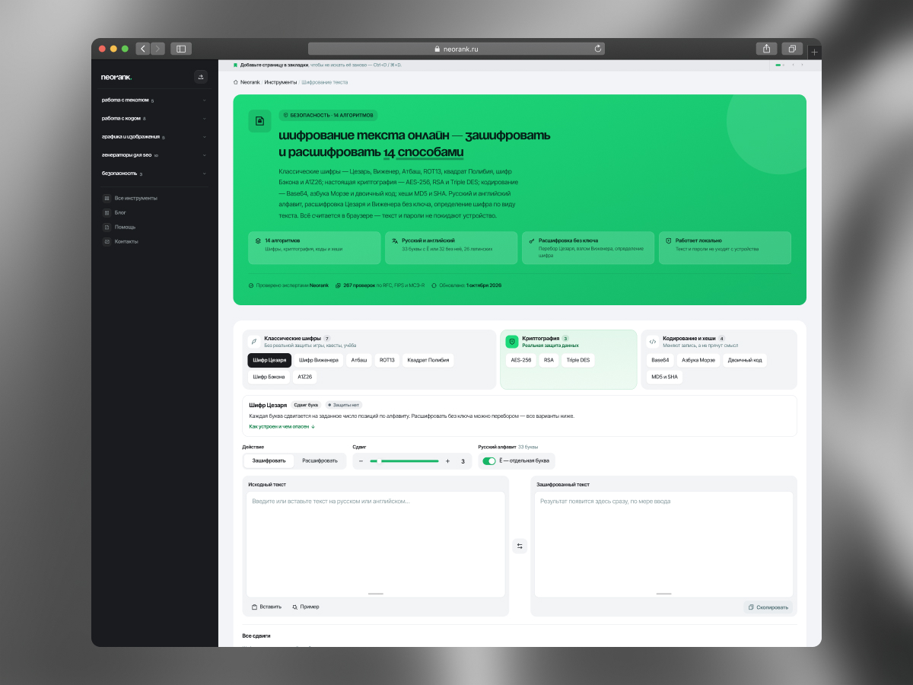Click the home icon in the breadcrumb
913x685 pixels.
point(236,81)
